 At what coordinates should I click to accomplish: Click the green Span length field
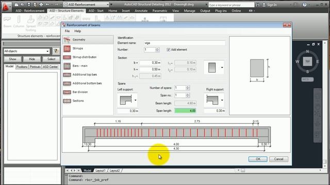(186, 111)
